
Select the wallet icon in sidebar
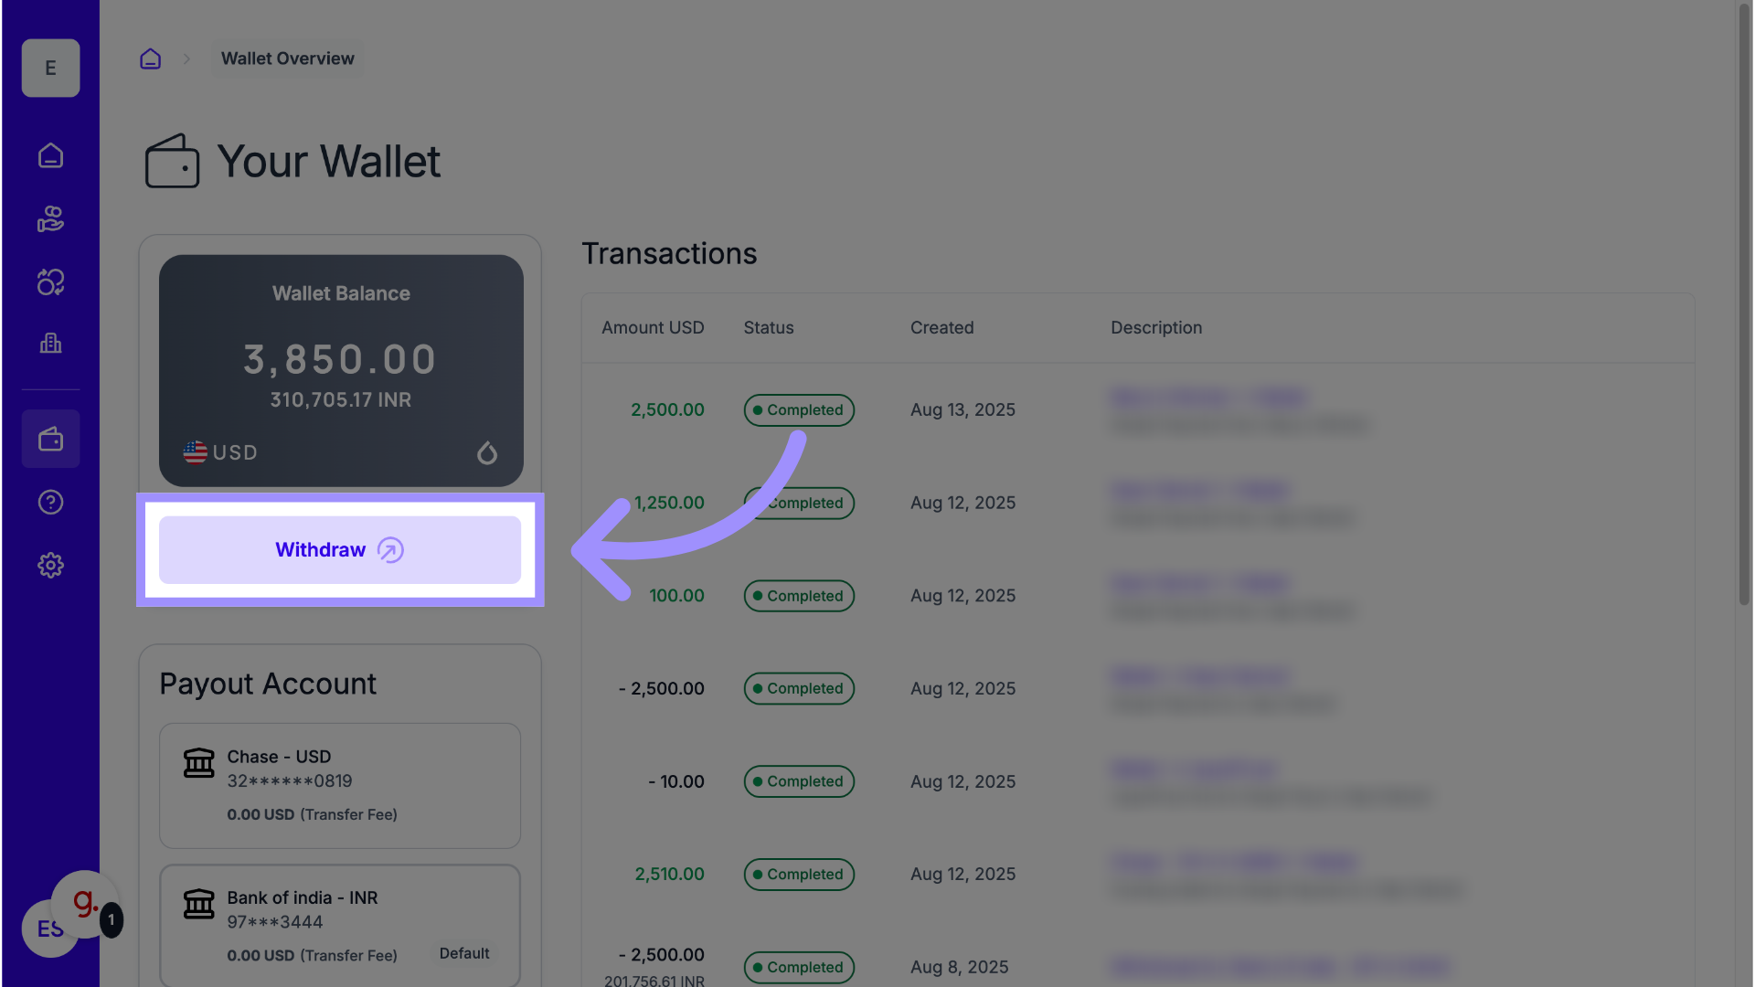pos(50,440)
